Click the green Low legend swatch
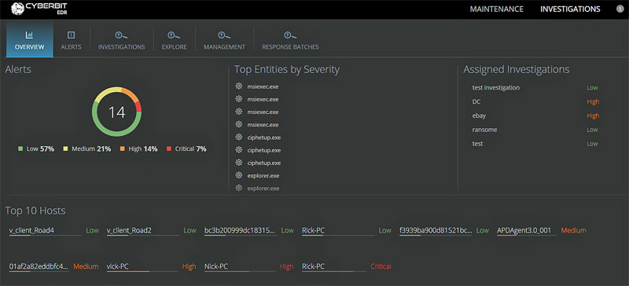 pos(20,148)
